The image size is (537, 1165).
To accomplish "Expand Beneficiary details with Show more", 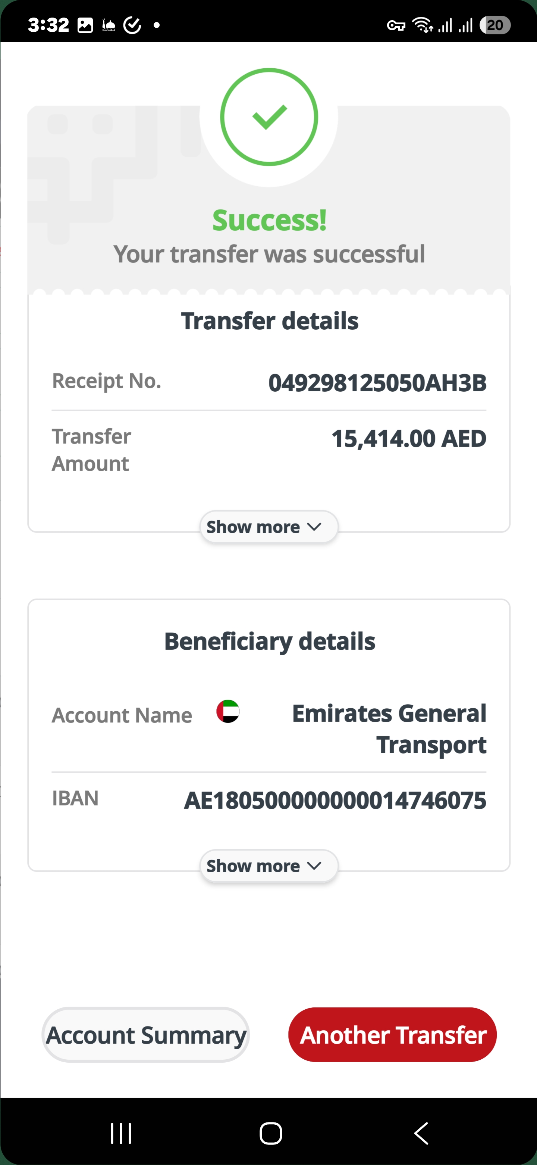I will (269, 866).
